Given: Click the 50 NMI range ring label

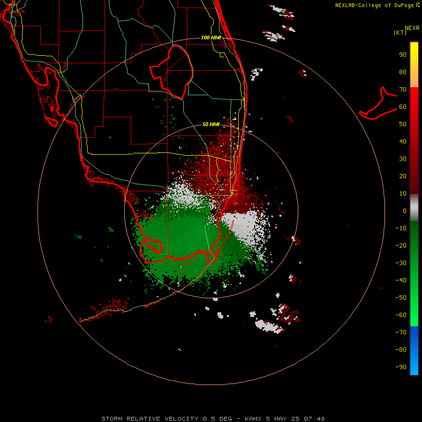Looking at the screenshot, I should (x=211, y=124).
